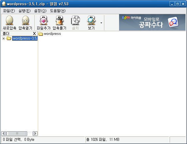187x144 pixels.
Task: Expand the wordpress-3.5 tree node plus sign
Action: [3, 38]
